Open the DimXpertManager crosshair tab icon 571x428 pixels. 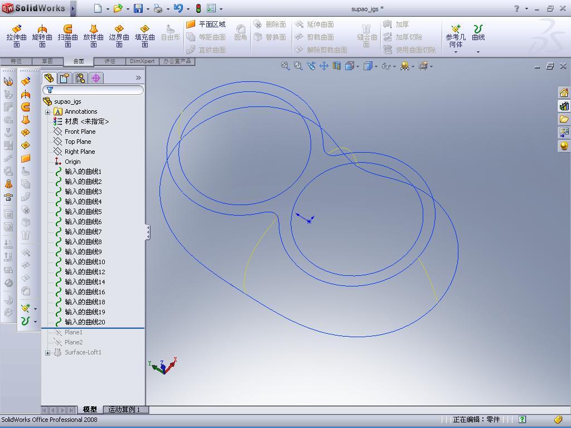pyautogui.click(x=96, y=78)
